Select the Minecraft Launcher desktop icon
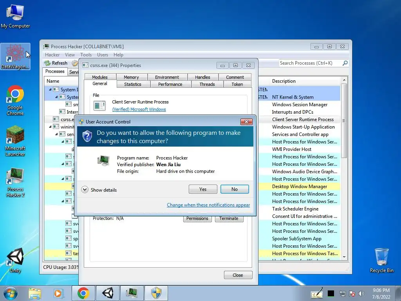The height and width of the screenshot is (301, 401). point(15,141)
